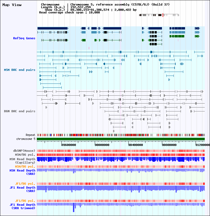
Task: Click the shown range 89,306,153-91,306,574
Action: (x=90, y=10)
